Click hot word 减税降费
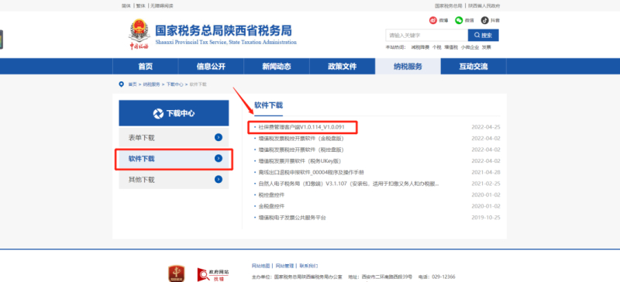The height and width of the screenshot is (282, 620). 419,47
